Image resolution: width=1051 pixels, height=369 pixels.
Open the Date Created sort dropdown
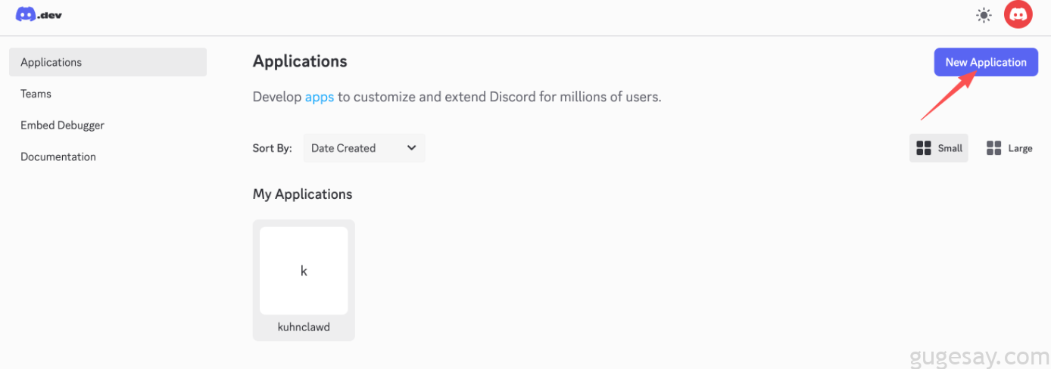(363, 148)
